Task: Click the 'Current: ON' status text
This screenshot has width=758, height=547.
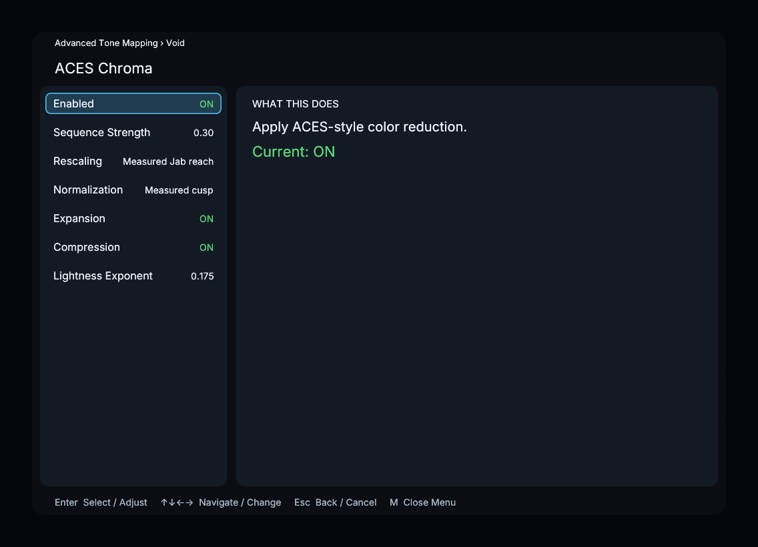Action: click(x=294, y=151)
